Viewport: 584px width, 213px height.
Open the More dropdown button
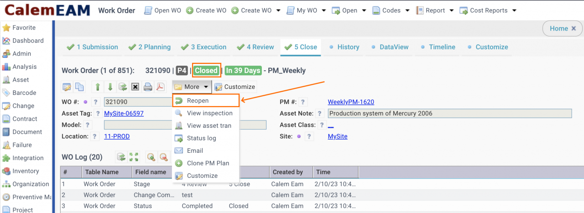(x=192, y=87)
